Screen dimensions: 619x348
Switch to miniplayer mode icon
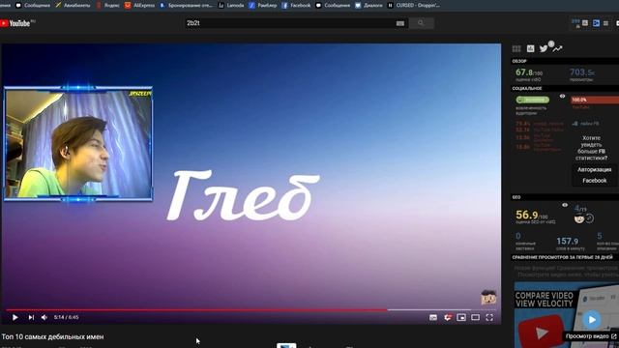461,317
